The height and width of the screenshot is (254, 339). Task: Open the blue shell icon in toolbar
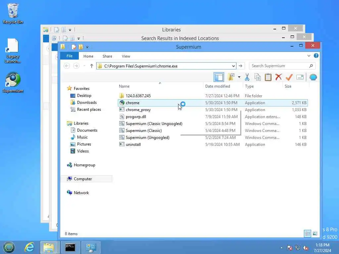313,77
